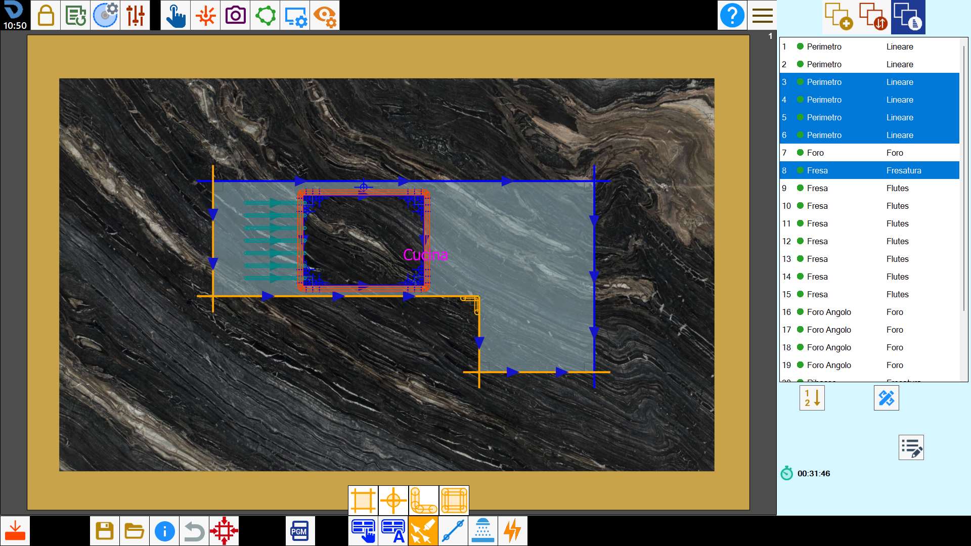Select row 9 Fresa Flutes
The image size is (971, 546).
pos(869,188)
